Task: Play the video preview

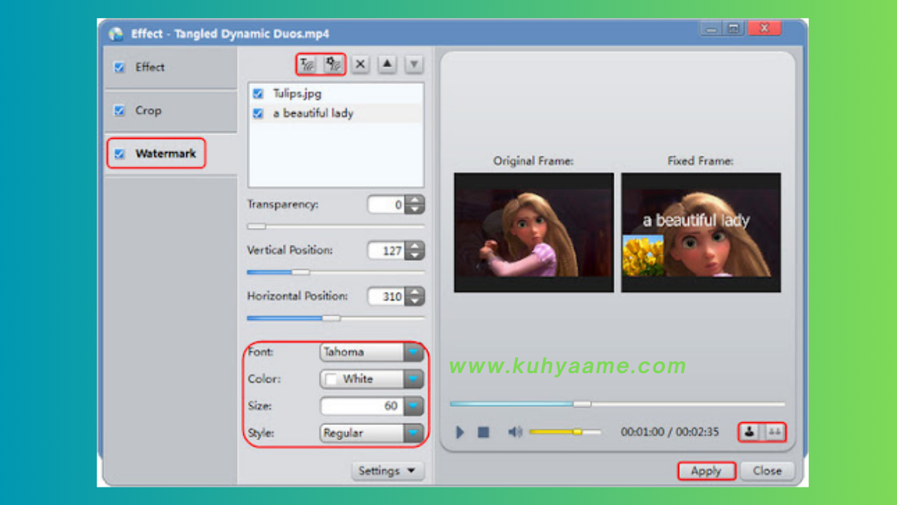Action: [460, 432]
